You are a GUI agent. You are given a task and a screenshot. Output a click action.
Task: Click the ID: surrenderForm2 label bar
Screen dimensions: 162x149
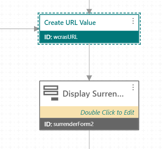coord(89,124)
